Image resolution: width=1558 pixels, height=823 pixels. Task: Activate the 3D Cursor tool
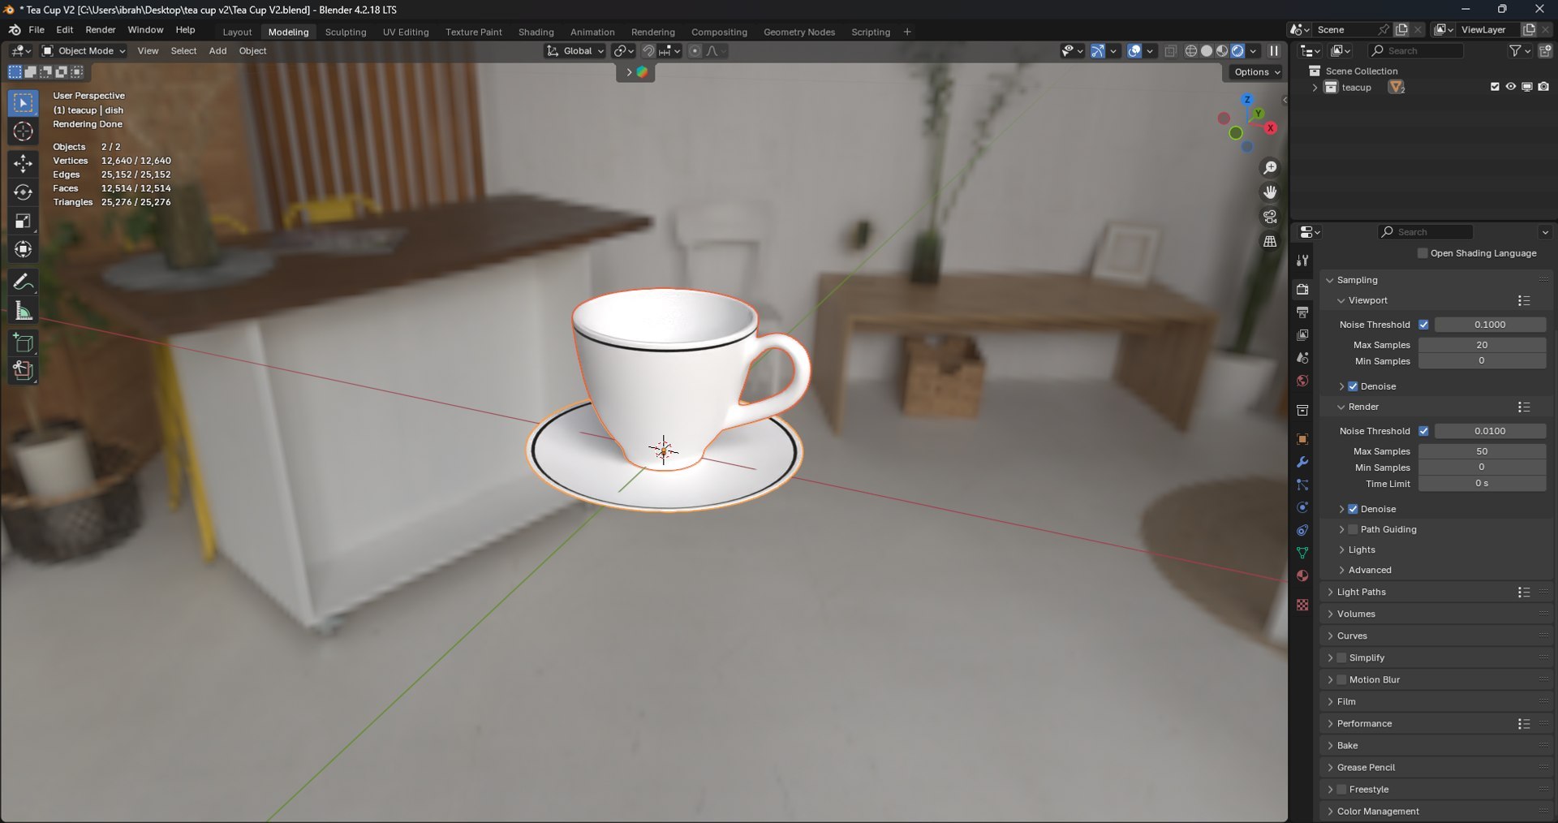tap(23, 131)
